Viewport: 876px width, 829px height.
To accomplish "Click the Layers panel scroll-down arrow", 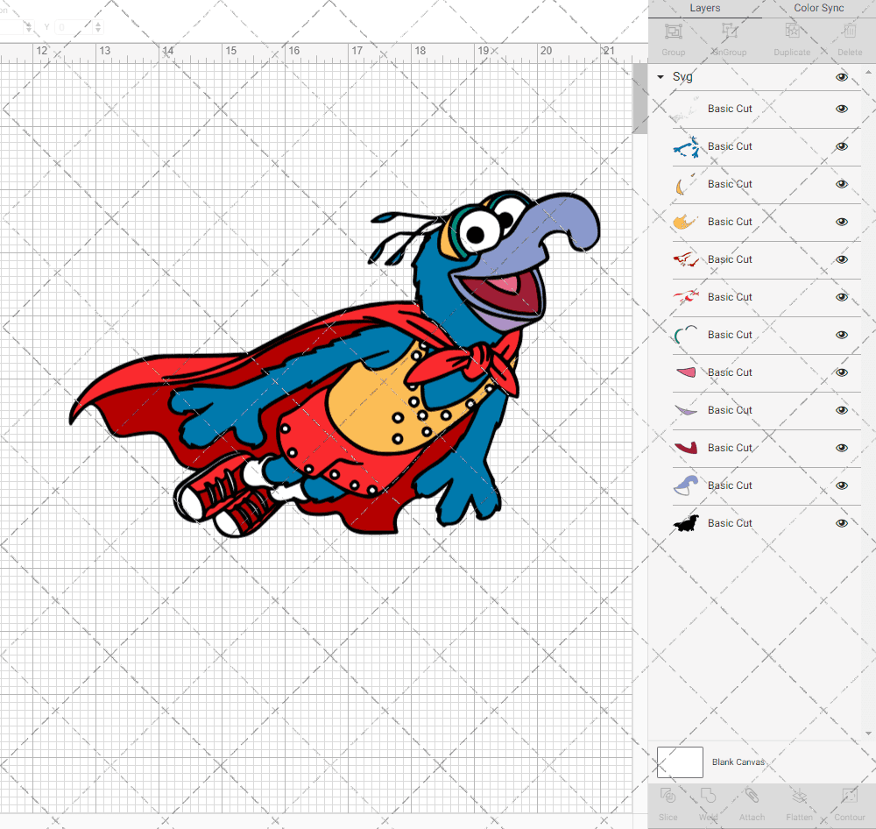I will point(867,733).
